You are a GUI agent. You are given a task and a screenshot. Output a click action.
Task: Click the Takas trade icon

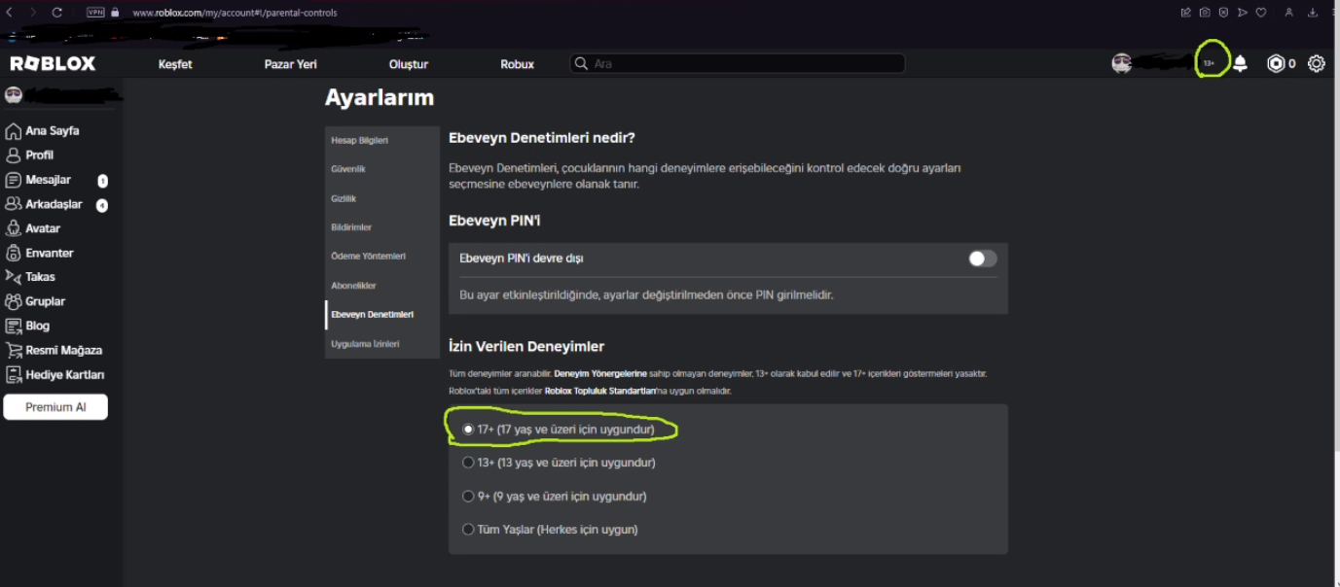click(x=14, y=277)
